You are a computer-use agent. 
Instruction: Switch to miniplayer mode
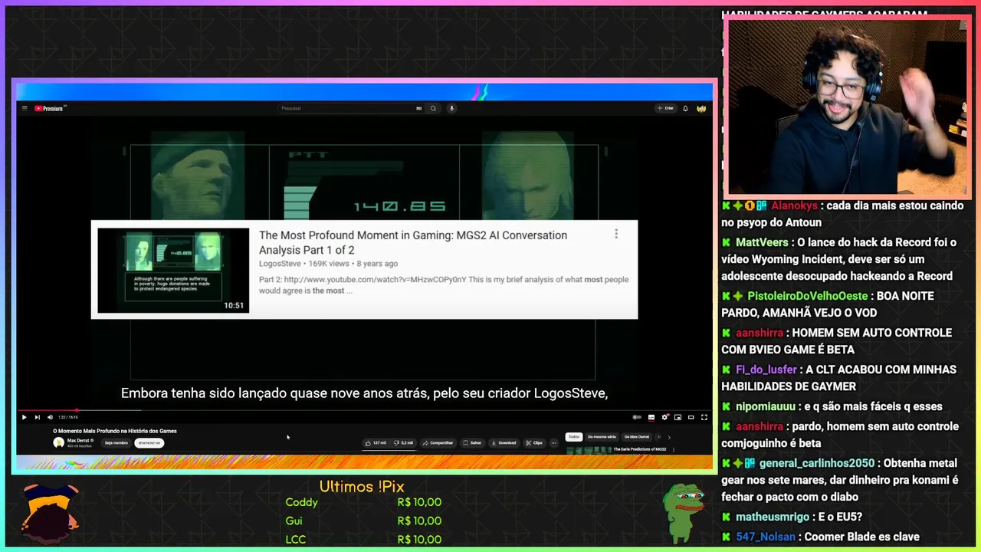(678, 417)
